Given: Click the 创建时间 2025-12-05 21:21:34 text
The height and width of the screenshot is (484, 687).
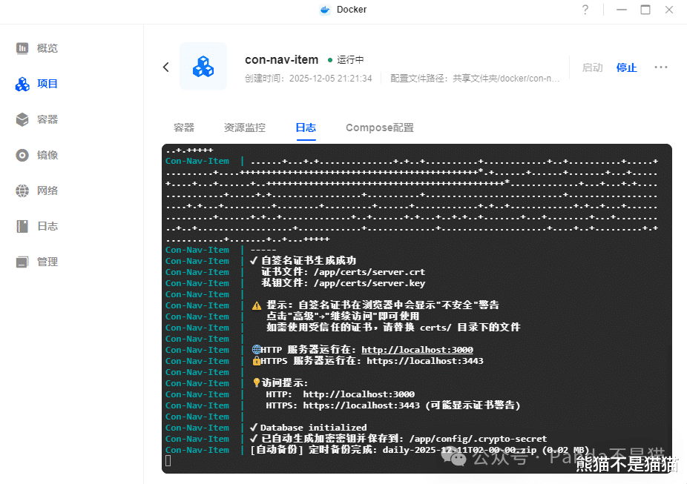Looking at the screenshot, I should pos(309,79).
